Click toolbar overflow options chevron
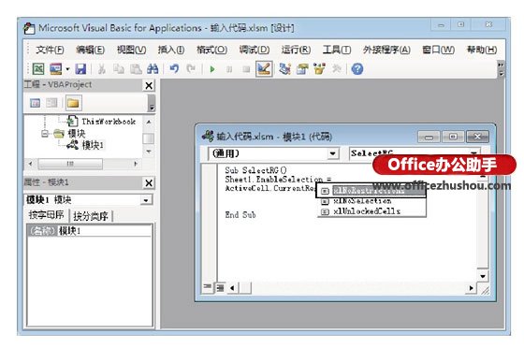 pos(501,69)
